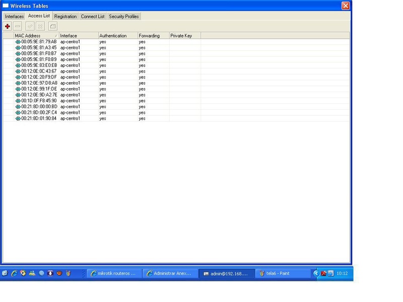403x302 pixels.
Task: Click the entry icon for 00:12:0E:99:1F:DE
Action: (x=18, y=89)
